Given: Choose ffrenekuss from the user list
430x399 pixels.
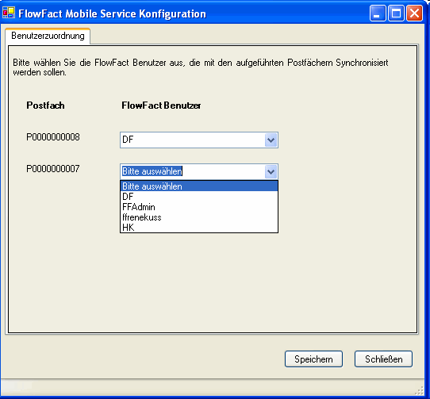Looking at the screenshot, I should (x=199, y=217).
